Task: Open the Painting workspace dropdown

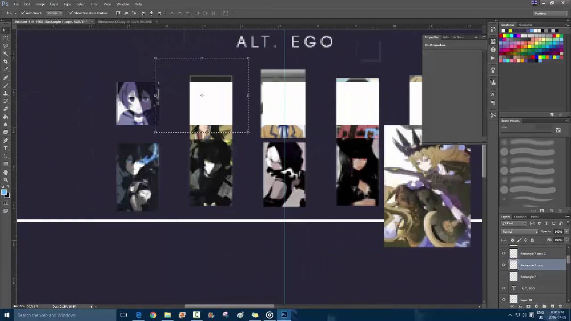Action: (551, 13)
